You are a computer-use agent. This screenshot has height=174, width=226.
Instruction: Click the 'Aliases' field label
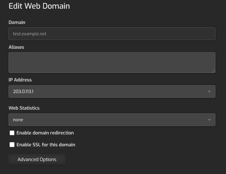tap(16, 47)
